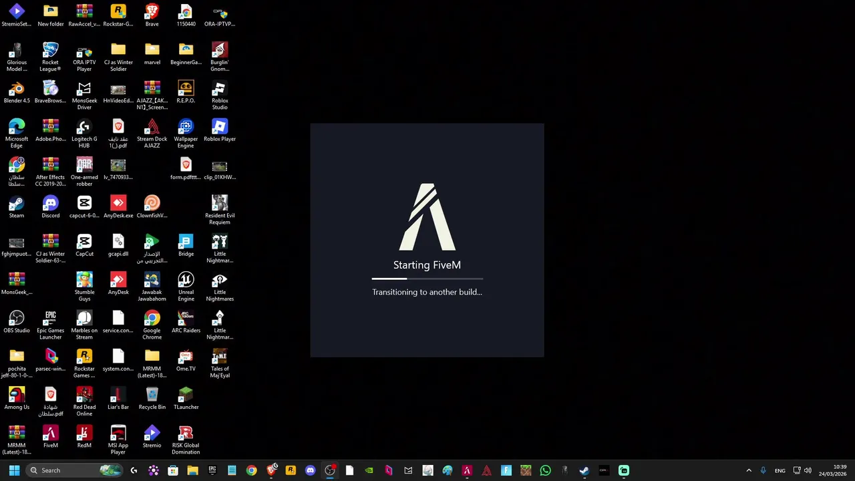This screenshot has width=855, height=481.
Task: Open the RISK Global Domination shortcut
Action: click(x=186, y=440)
